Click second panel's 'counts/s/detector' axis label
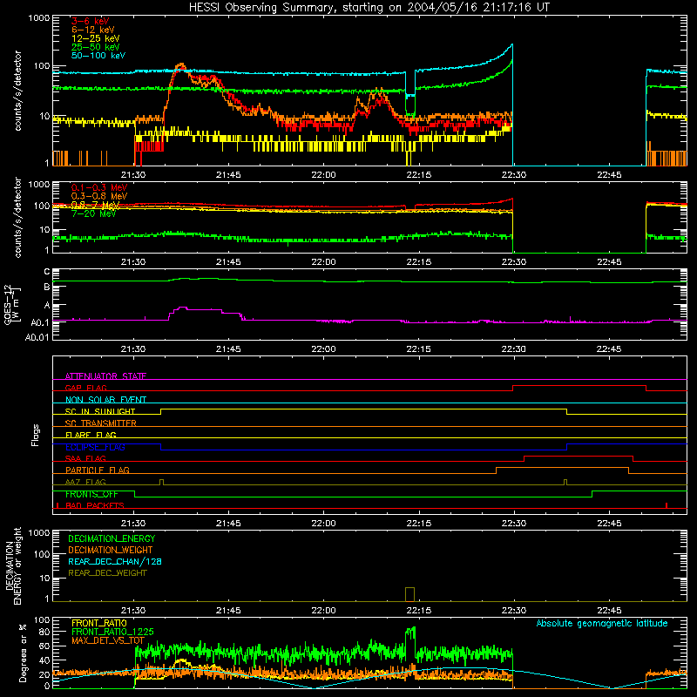 [18, 217]
